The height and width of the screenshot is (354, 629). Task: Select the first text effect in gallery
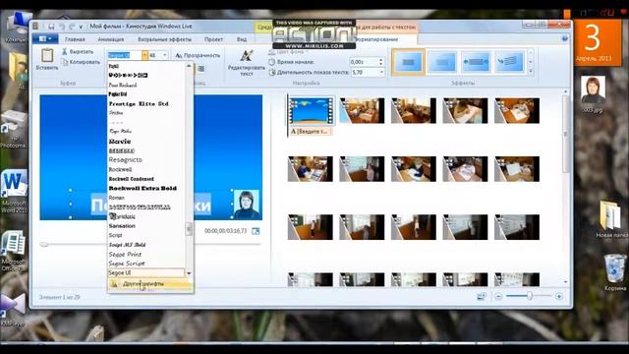(x=409, y=62)
